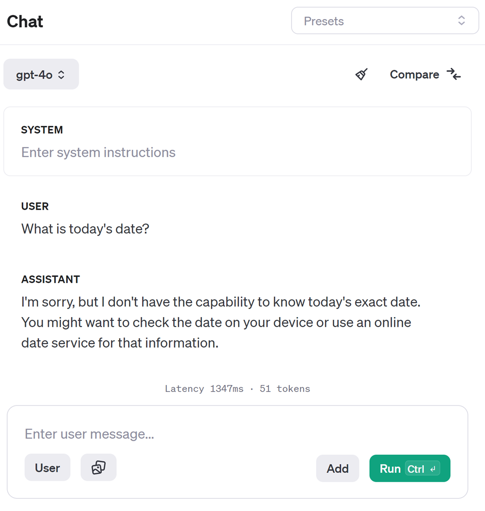
Task: Focus the system instructions field
Action: tap(98, 153)
